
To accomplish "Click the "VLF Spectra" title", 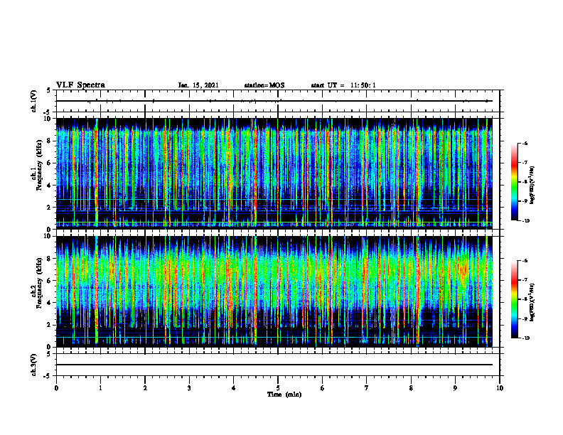I will click(x=80, y=85).
